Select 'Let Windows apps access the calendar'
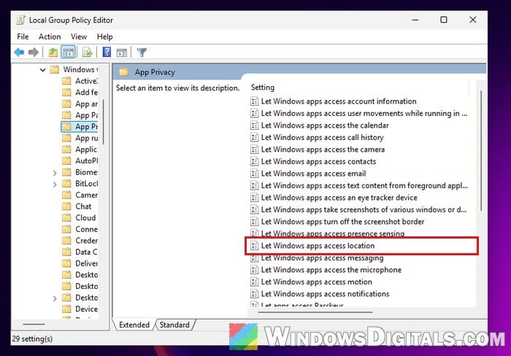511x356 pixels. coord(320,125)
